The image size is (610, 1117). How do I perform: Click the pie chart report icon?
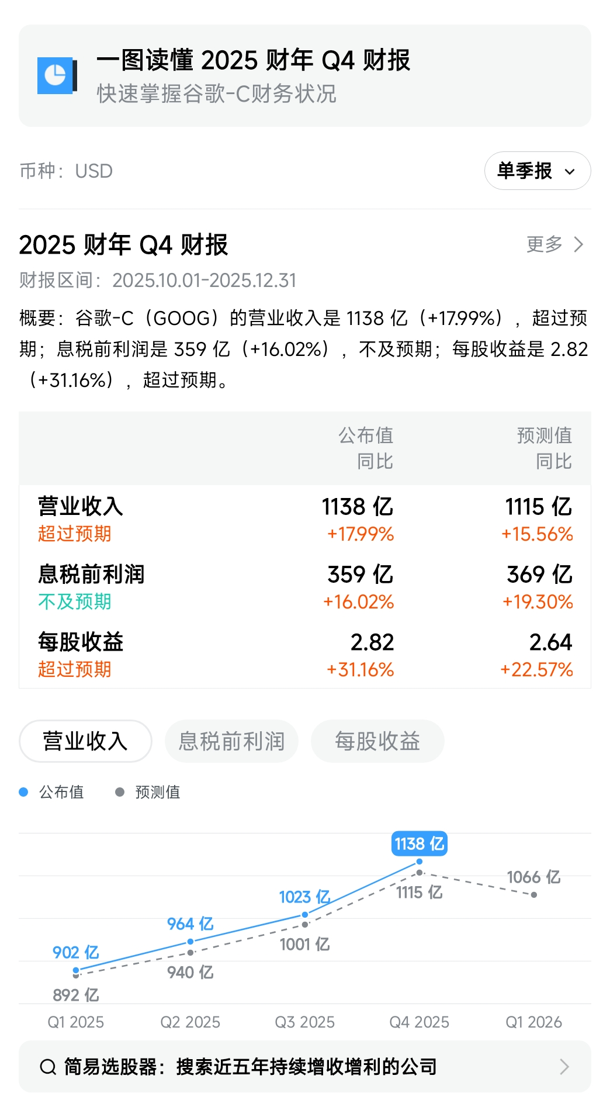point(57,75)
